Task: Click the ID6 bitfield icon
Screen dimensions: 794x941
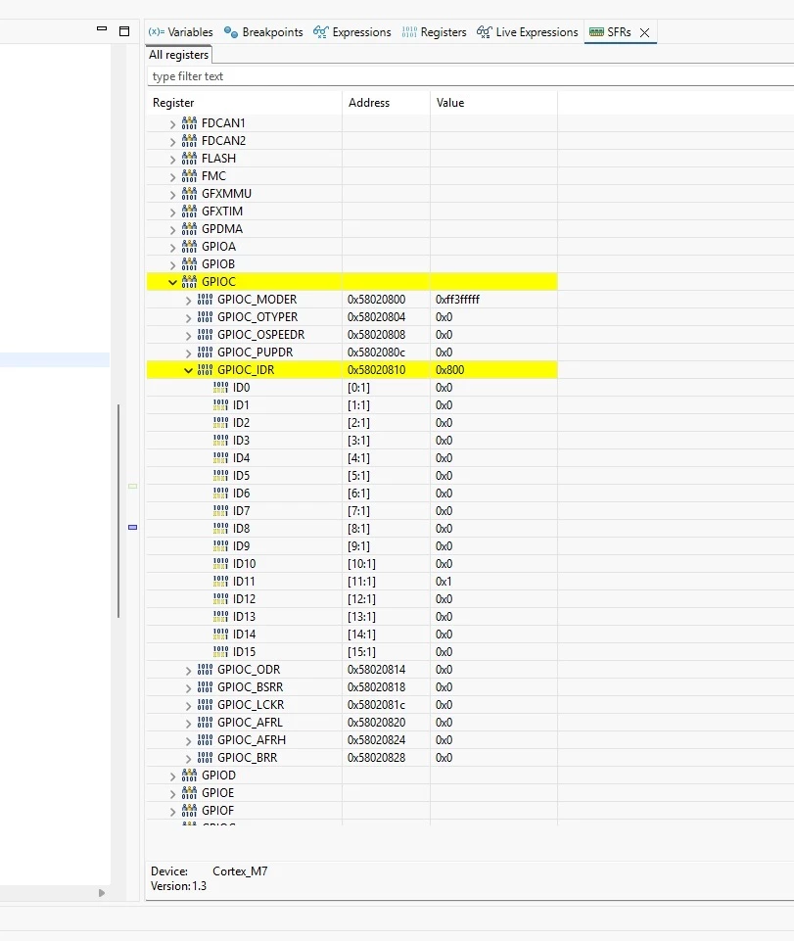Action: click(221, 493)
